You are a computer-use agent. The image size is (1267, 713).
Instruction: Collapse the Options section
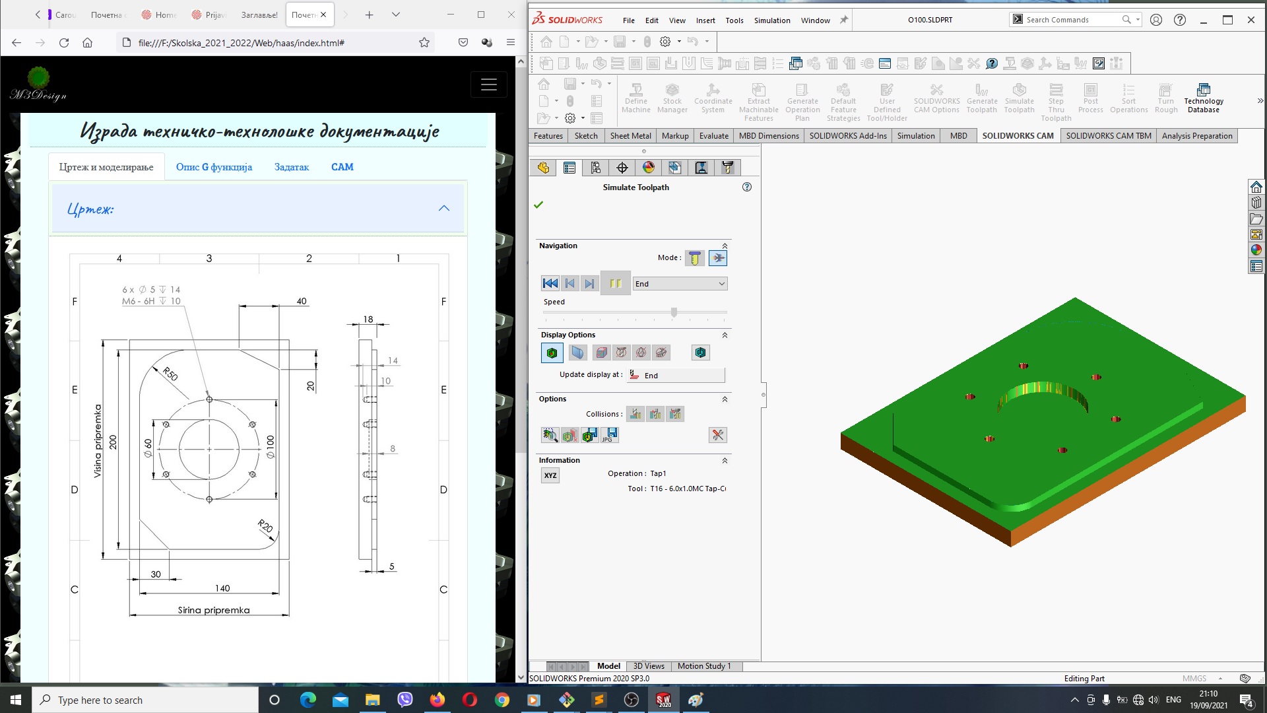pyautogui.click(x=725, y=399)
